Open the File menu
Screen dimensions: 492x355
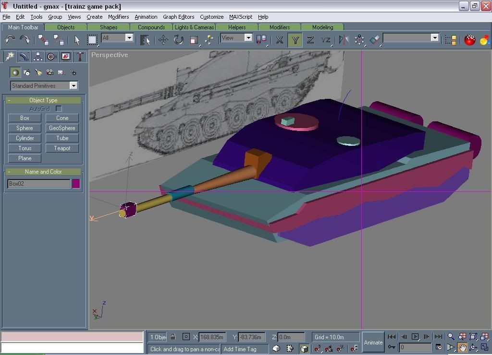(6, 17)
